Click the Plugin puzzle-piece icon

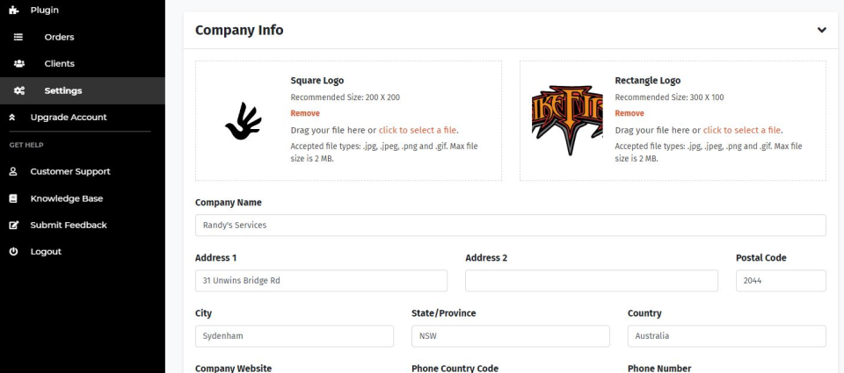13,10
